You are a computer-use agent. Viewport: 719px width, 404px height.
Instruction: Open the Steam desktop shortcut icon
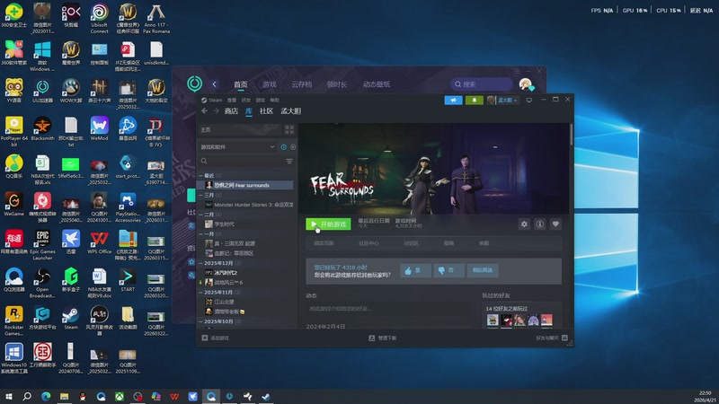(x=71, y=319)
